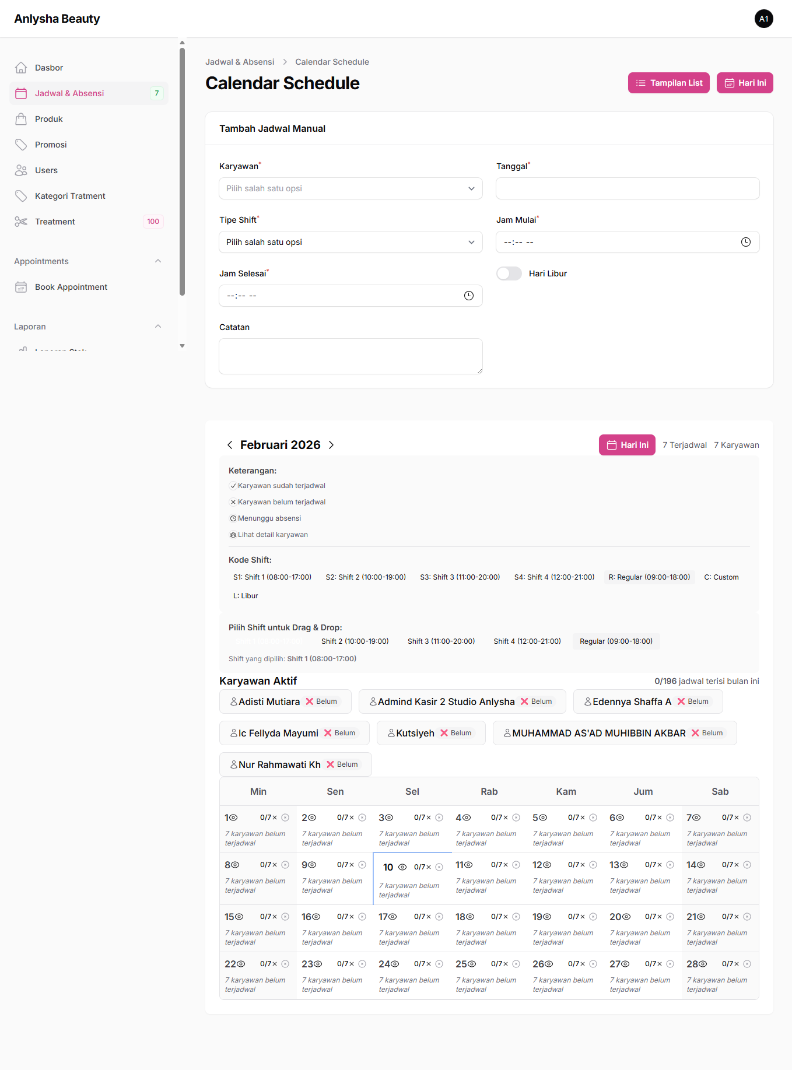This screenshot has height=1070, width=792.
Task: Click the Produk shopping bag icon
Action: (21, 119)
